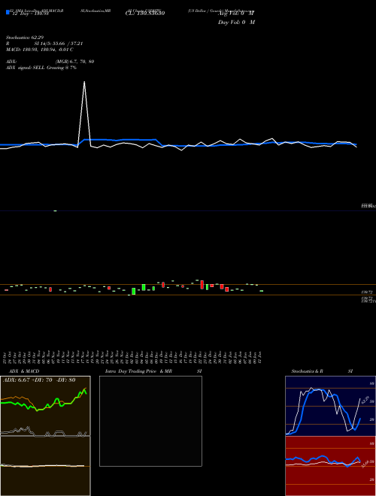Click the 'Avg Vol: 0 M' text
This screenshot has height=496, width=376.
(x=236, y=14)
